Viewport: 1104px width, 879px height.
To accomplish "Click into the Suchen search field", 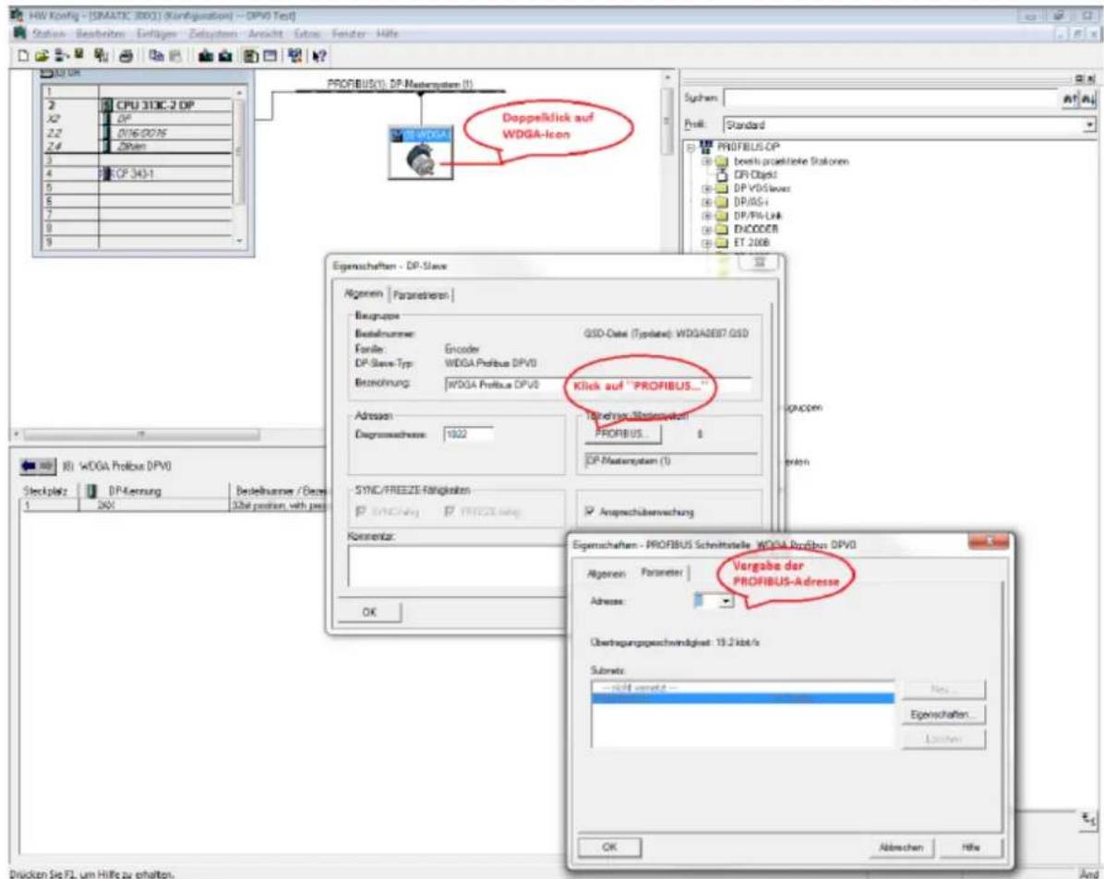I will click(892, 99).
